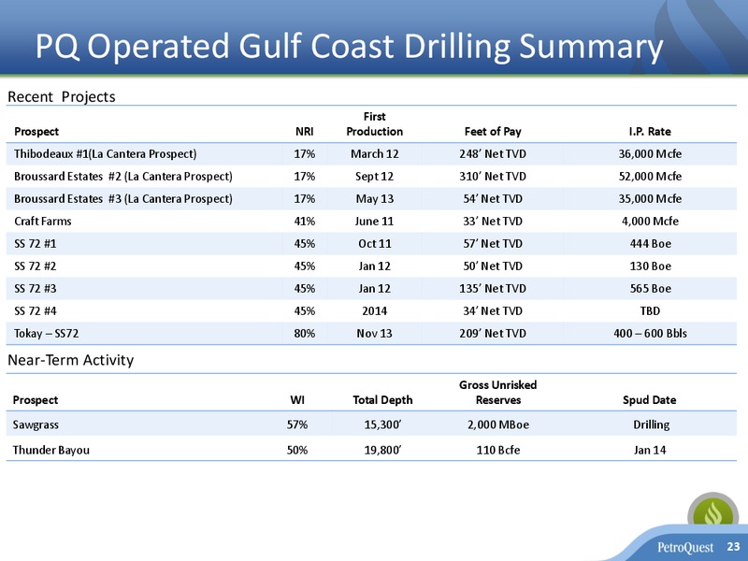
Task: Click the '444 Boe' I.P. rate value
Action: (x=650, y=244)
